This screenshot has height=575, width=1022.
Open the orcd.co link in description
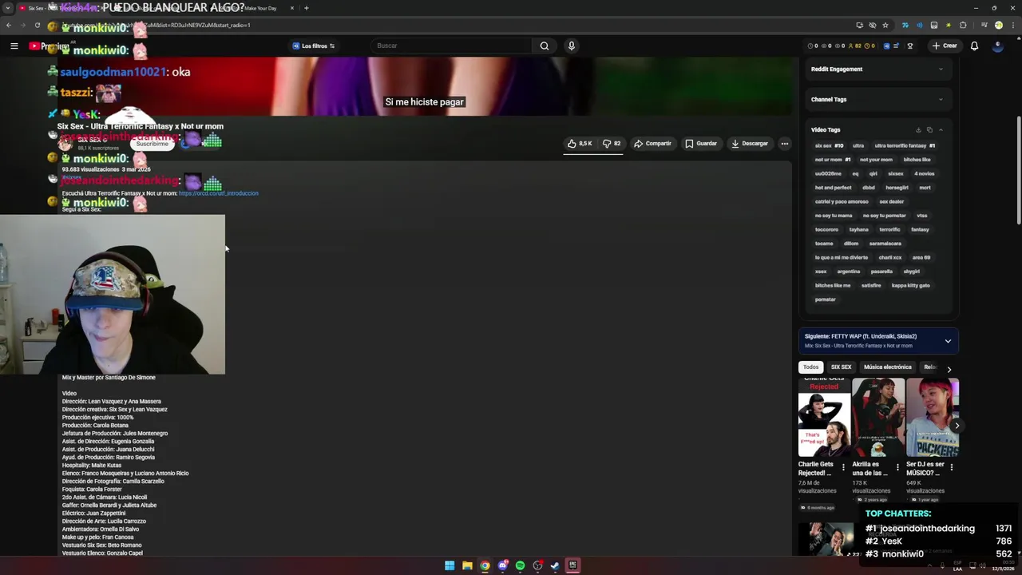(x=218, y=193)
